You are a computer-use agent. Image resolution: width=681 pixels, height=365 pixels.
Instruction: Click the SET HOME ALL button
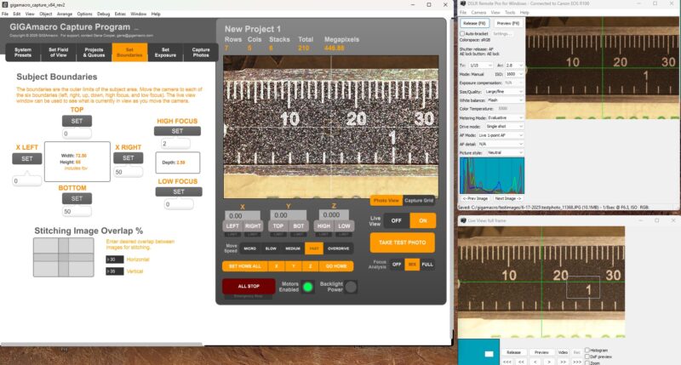pyautogui.click(x=245, y=266)
